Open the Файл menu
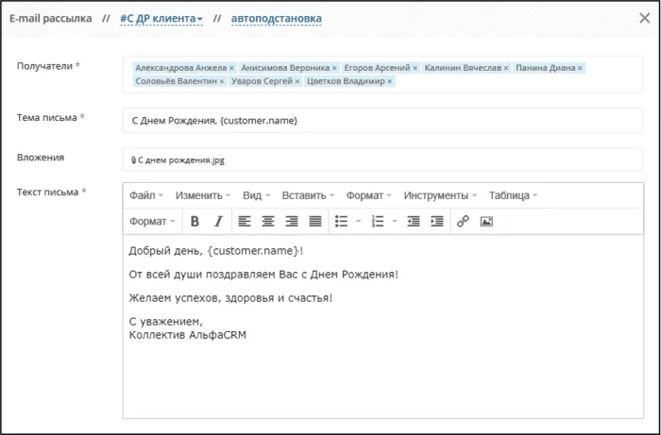Screen dimensions: 661x435 coord(145,195)
